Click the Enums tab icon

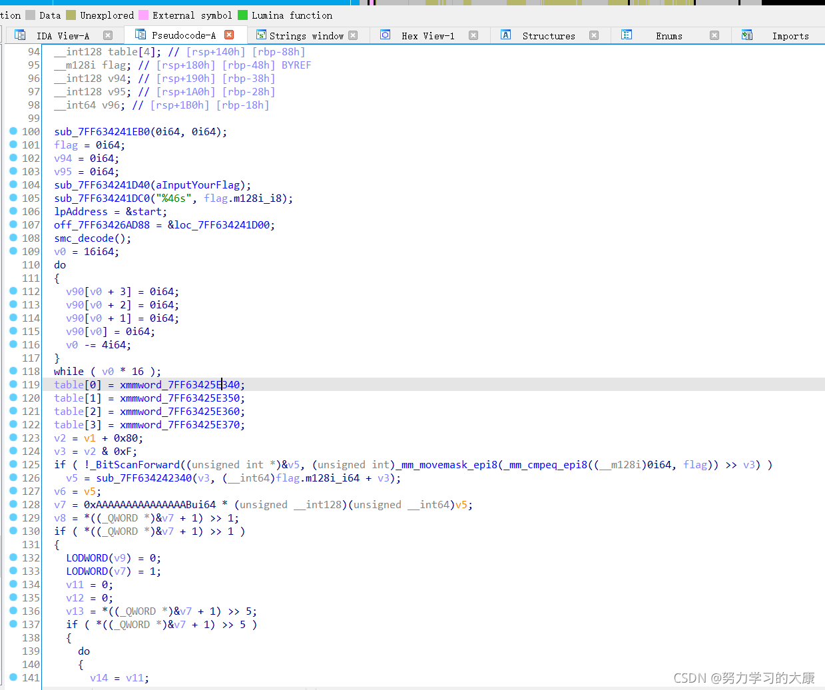click(627, 35)
